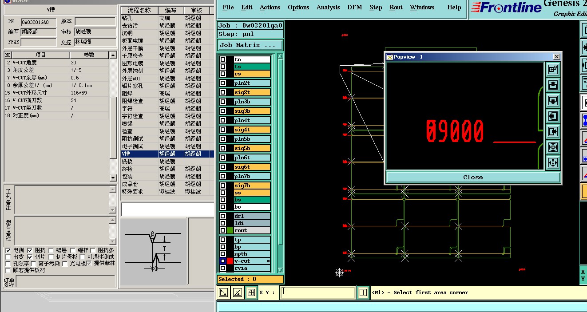Click the red v-cut layer color swatch

click(230, 261)
